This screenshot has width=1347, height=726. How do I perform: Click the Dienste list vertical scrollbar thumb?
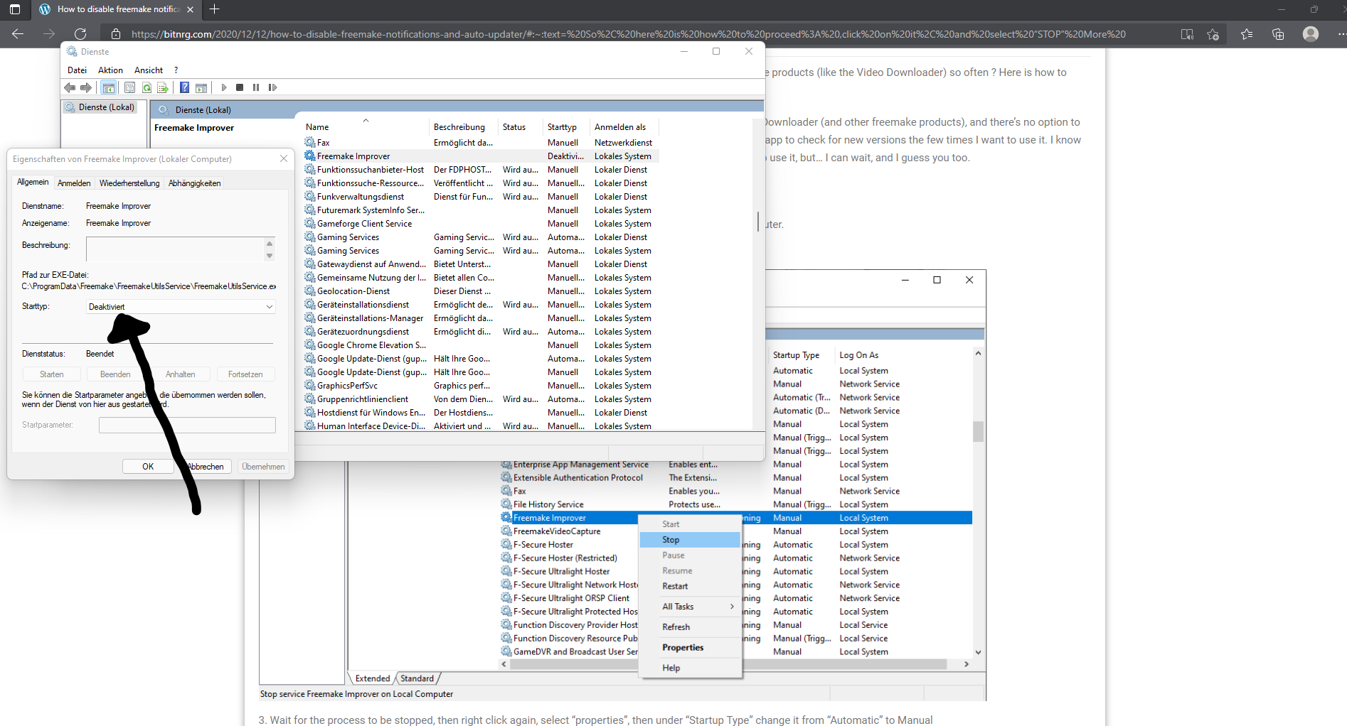pyautogui.click(x=758, y=221)
